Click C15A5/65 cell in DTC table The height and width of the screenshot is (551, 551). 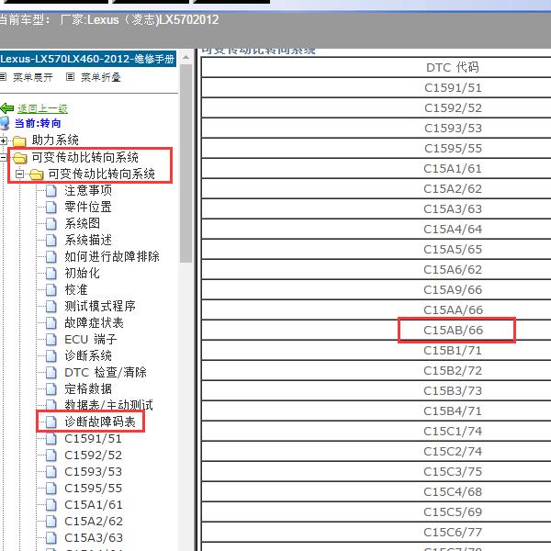pyautogui.click(x=453, y=249)
